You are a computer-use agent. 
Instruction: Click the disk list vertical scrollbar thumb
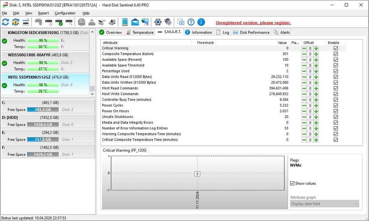pos(92,88)
